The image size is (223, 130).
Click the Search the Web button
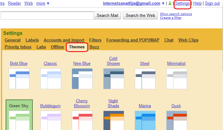(x=140, y=15)
